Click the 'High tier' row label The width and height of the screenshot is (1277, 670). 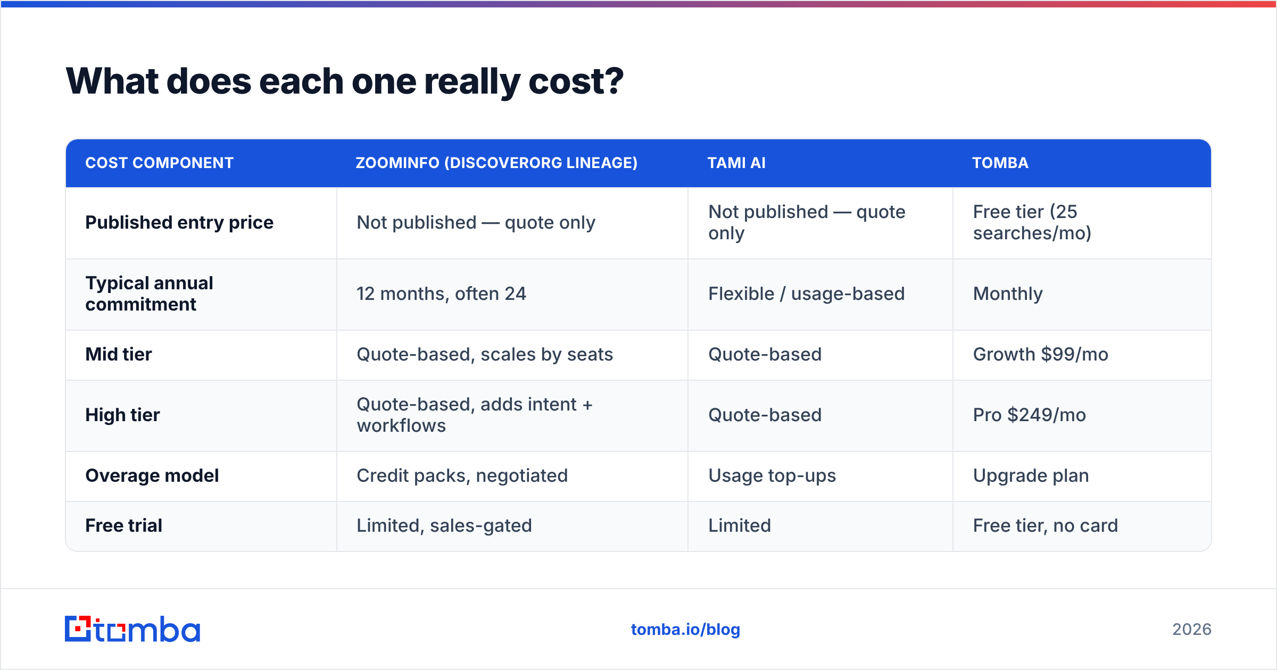pyautogui.click(x=122, y=415)
